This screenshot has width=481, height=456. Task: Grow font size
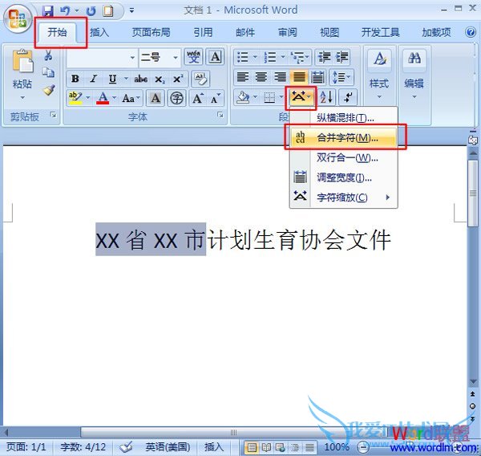click(197, 98)
